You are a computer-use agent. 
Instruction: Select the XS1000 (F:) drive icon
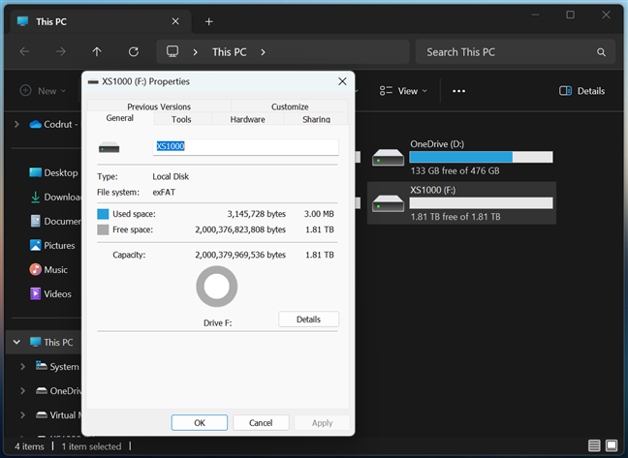[x=388, y=203]
